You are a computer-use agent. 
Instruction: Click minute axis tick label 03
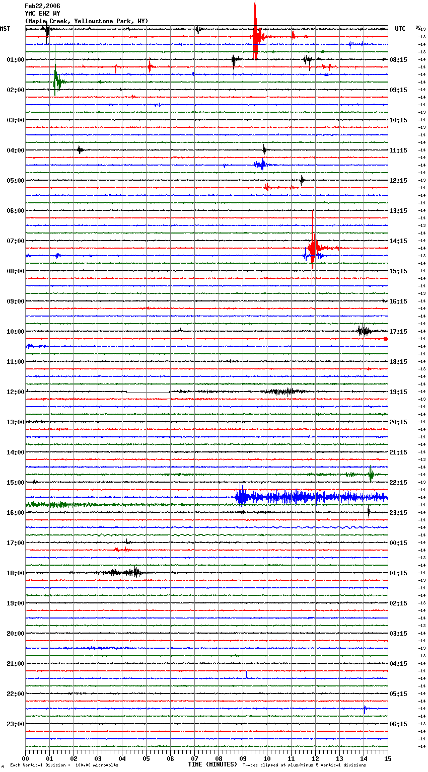pos(98,758)
